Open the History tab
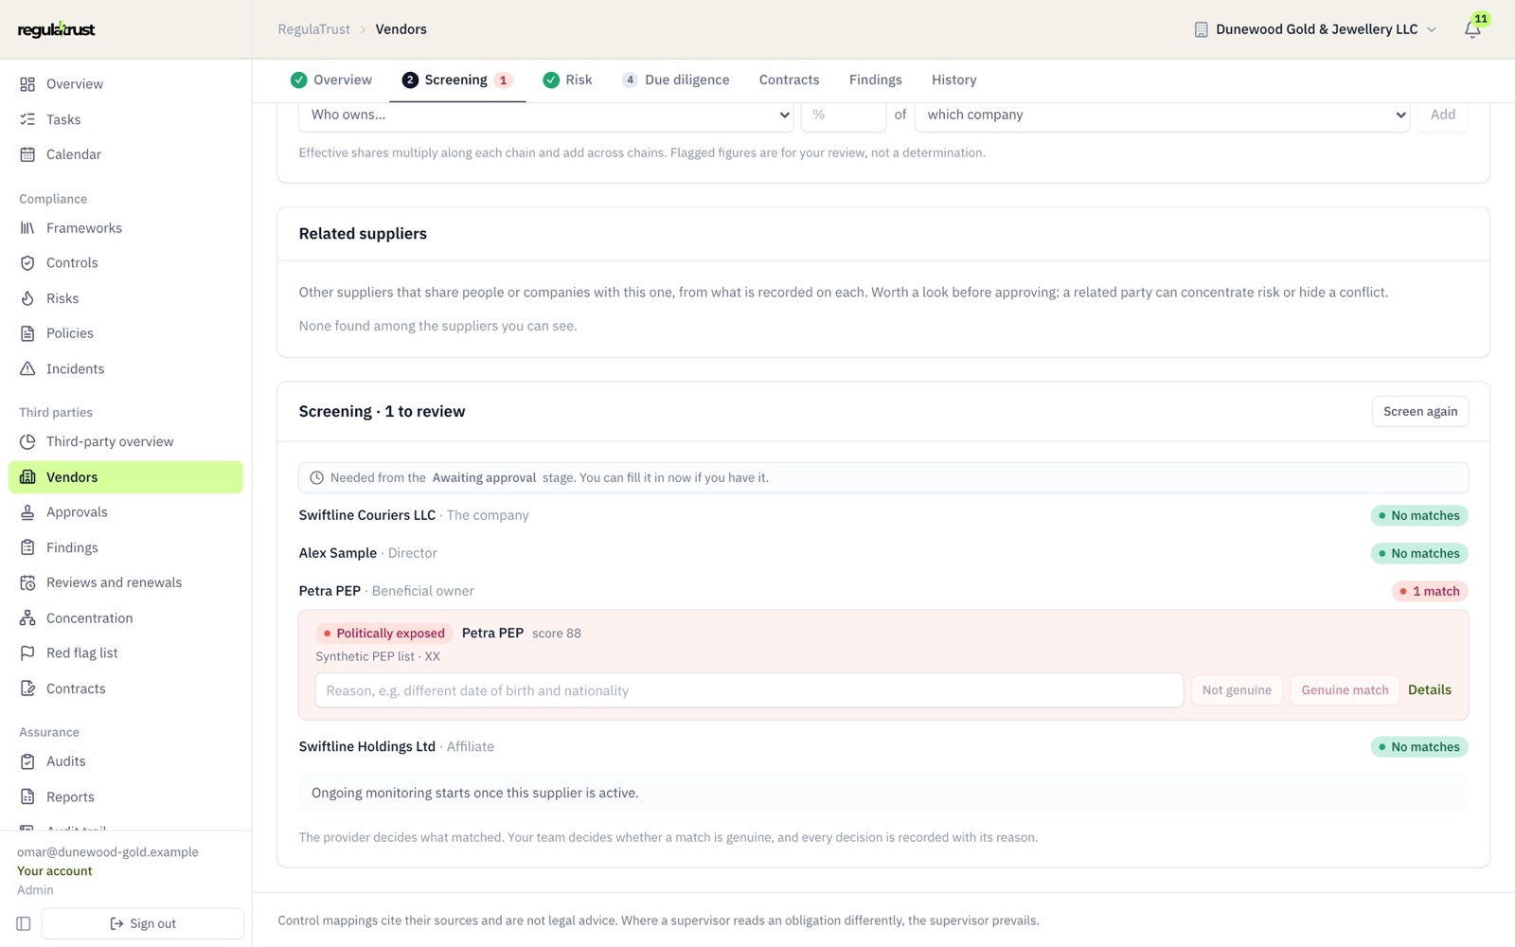Image resolution: width=1515 pixels, height=947 pixels. (x=954, y=80)
